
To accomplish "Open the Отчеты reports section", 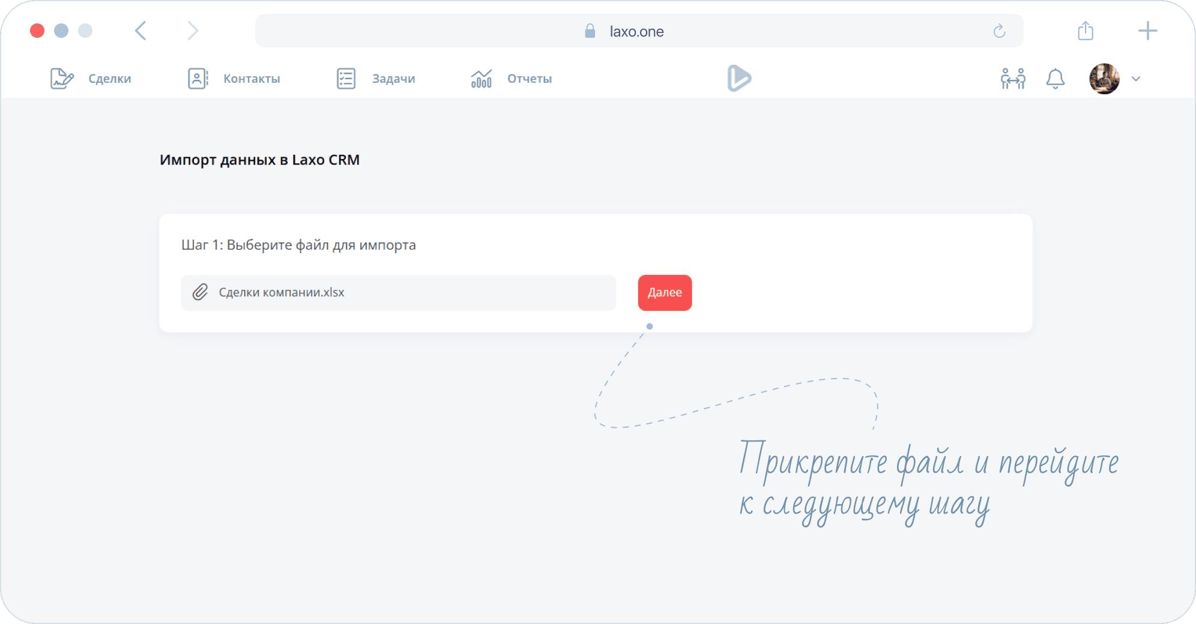I will (530, 79).
